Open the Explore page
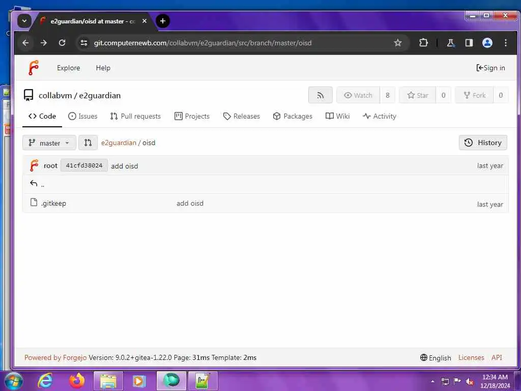Screen dimensions: 521x391 [x=69, y=68]
